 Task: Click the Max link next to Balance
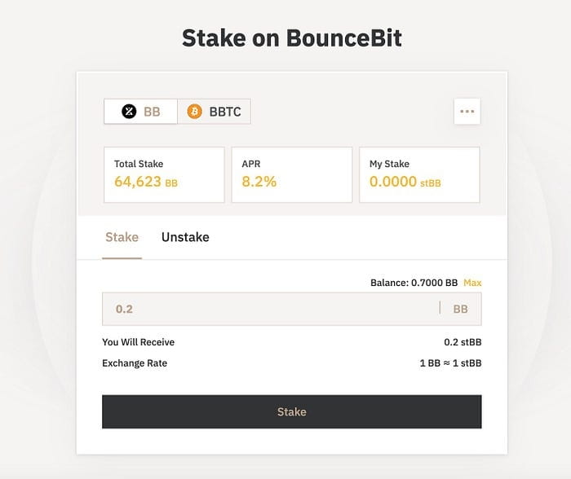(472, 283)
